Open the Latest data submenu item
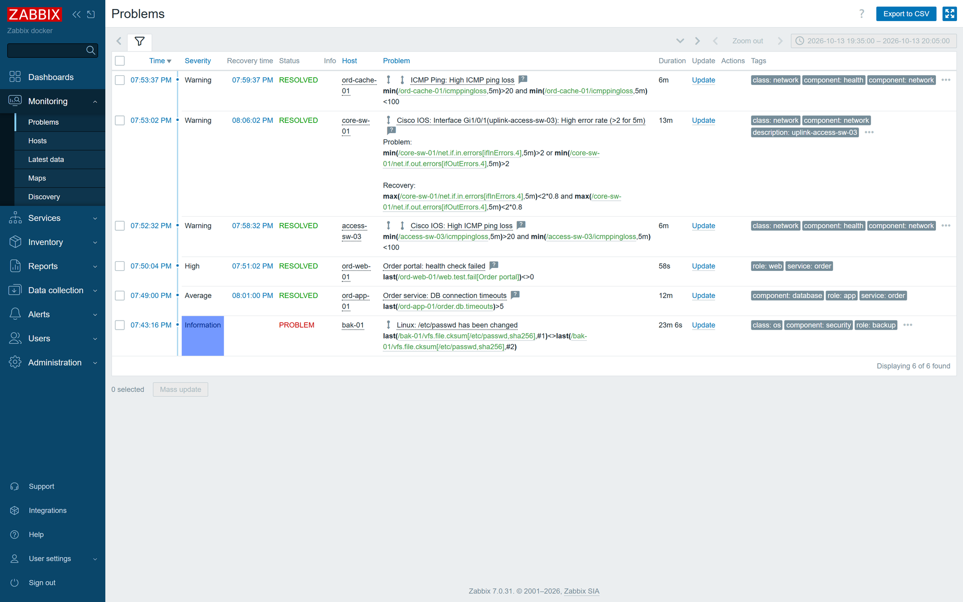Screen dimensions: 963x602 click(60, 160)
